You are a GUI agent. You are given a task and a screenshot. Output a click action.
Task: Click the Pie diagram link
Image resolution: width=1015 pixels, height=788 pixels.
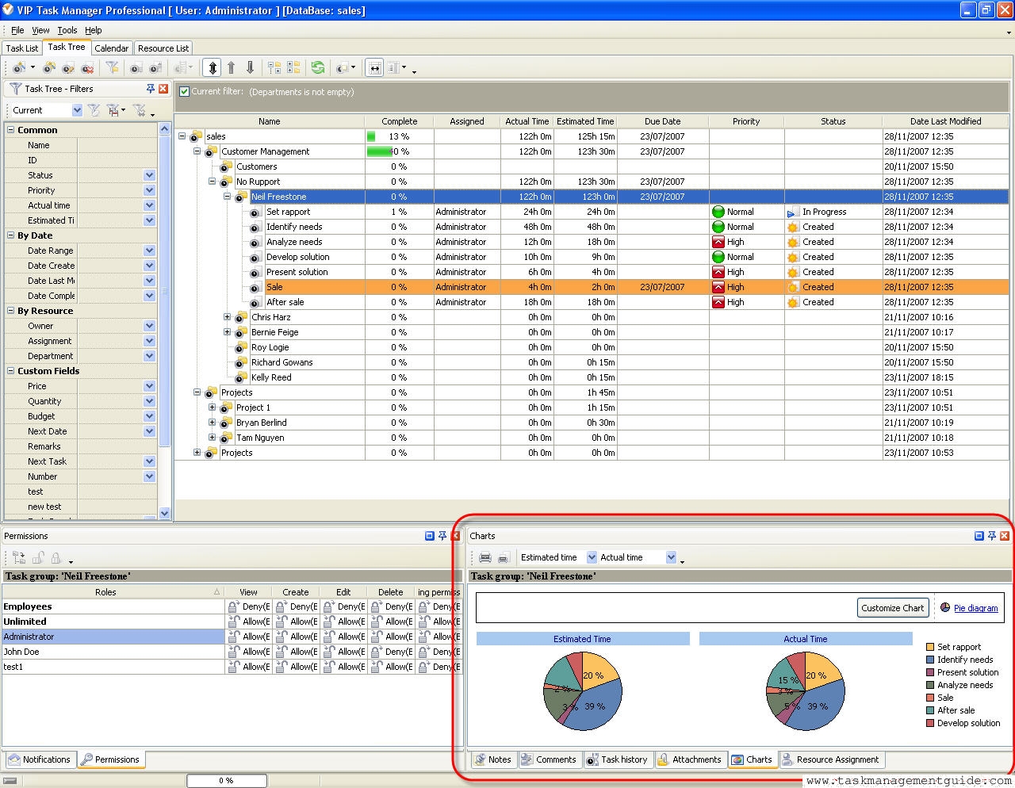pyautogui.click(x=975, y=608)
